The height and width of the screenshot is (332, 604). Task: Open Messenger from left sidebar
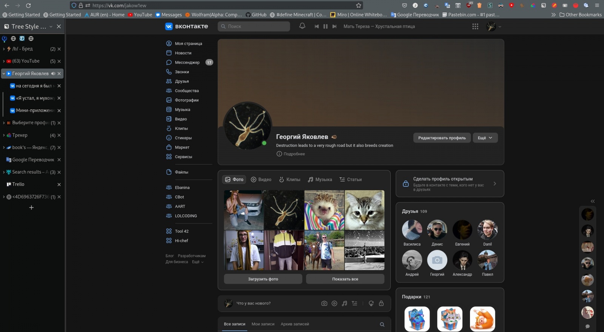pos(187,62)
